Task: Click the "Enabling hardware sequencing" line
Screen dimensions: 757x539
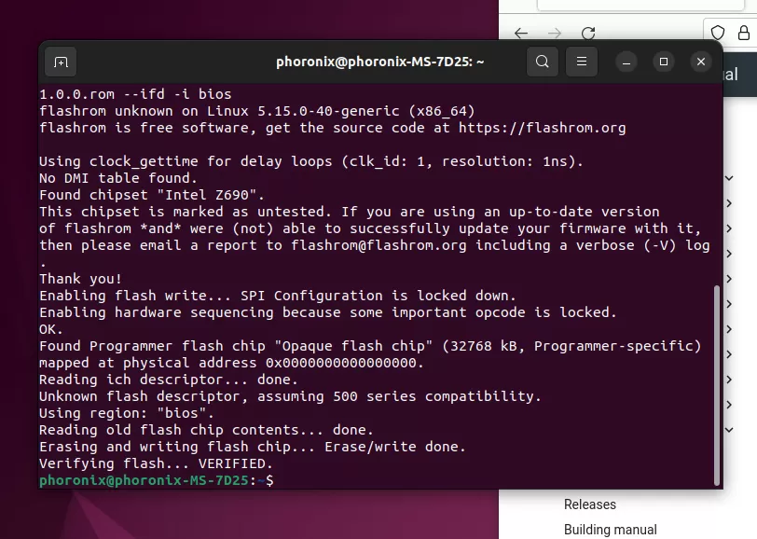Action: point(328,312)
